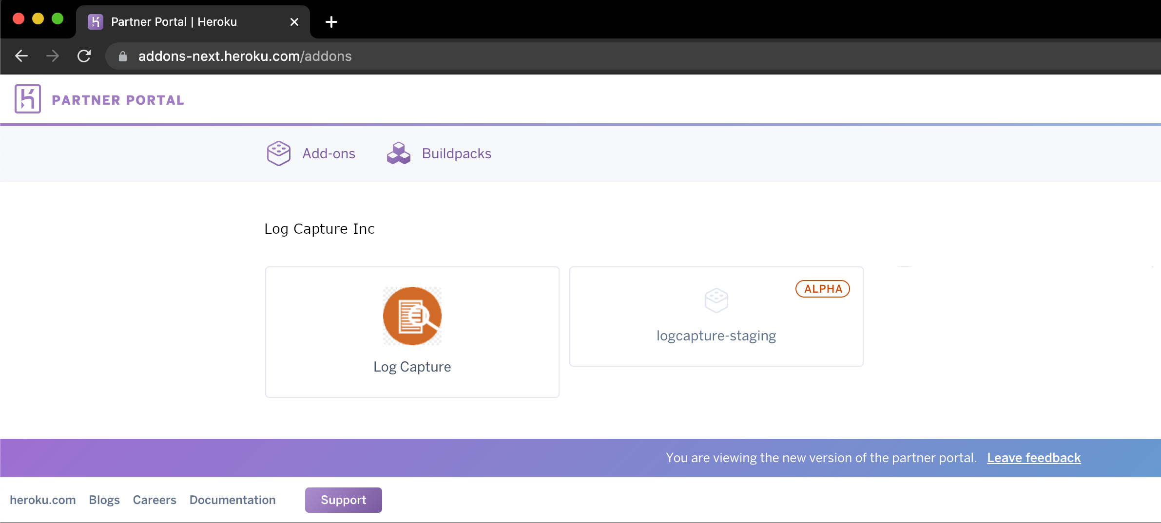Click the ALPHA badge on logcapture-staging
This screenshot has height=523, width=1161.
pos(823,289)
